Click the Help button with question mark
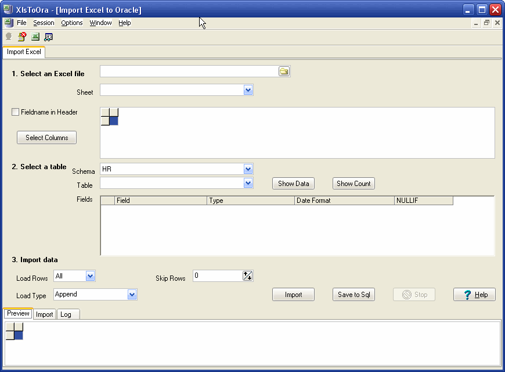This screenshot has width=505, height=372. (x=474, y=295)
